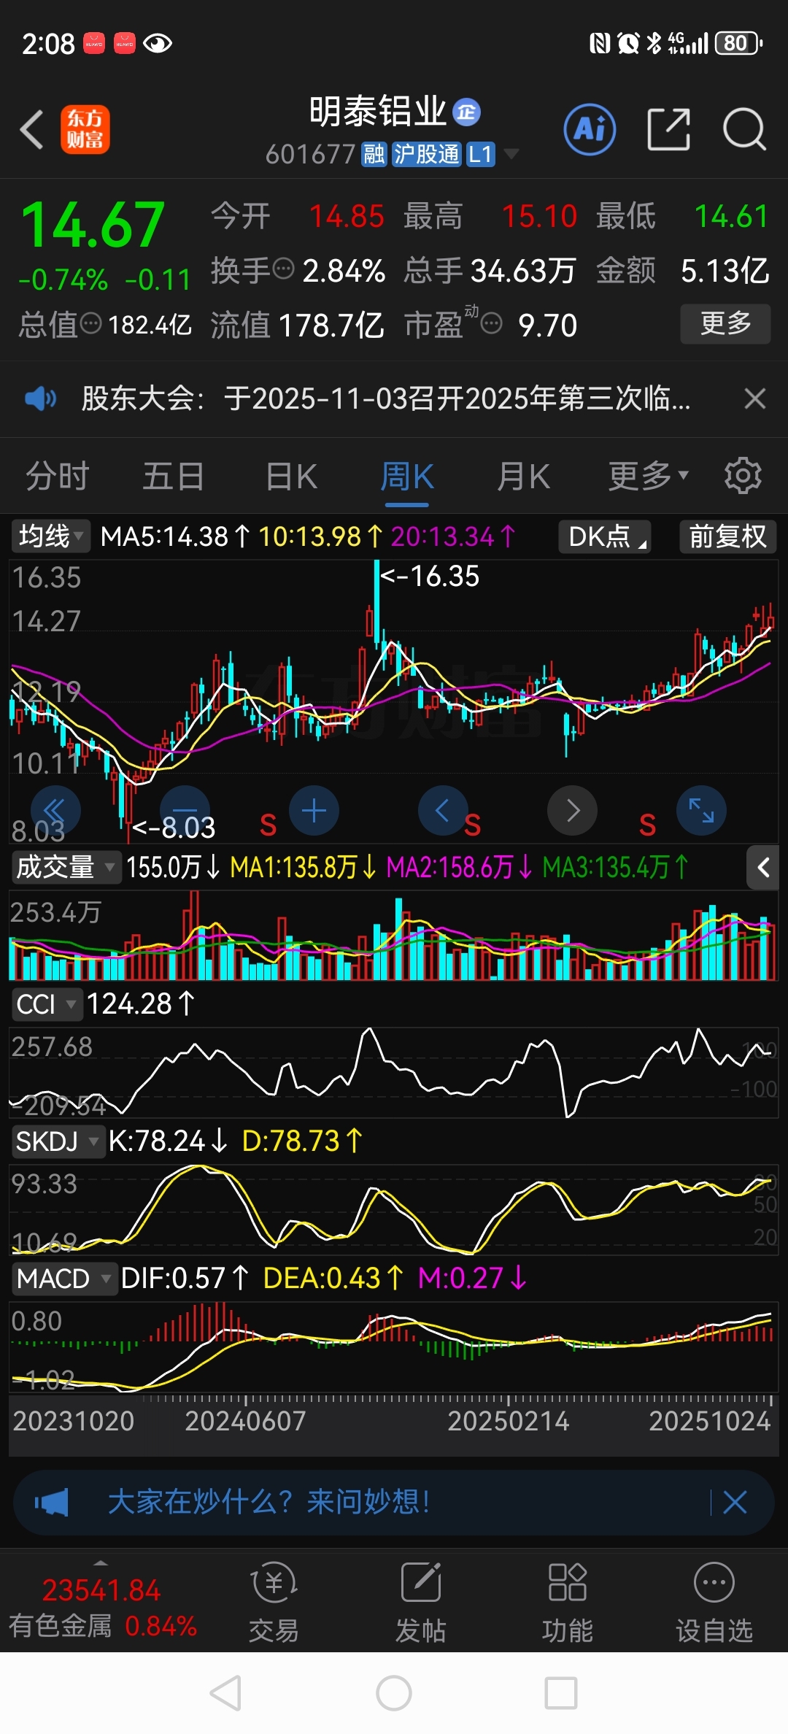Tap the share export icon
Image resolution: width=788 pixels, height=1734 pixels.
[x=668, y=130]
